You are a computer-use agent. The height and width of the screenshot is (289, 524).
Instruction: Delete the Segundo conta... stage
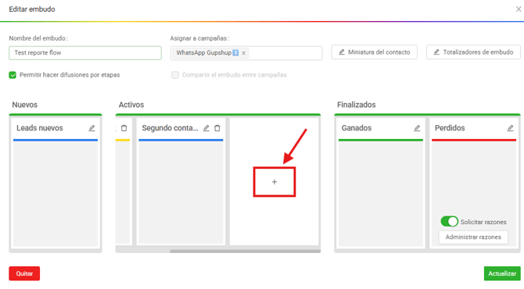217,128
